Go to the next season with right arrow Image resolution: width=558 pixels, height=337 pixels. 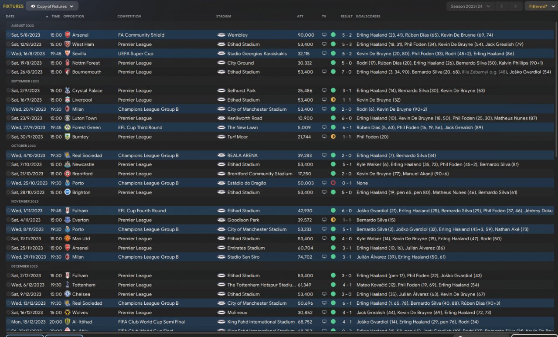click(516, 6)
